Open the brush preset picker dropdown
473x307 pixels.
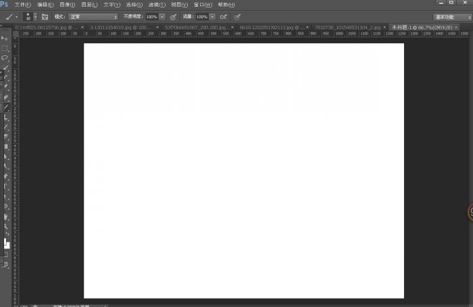(31, 16)
